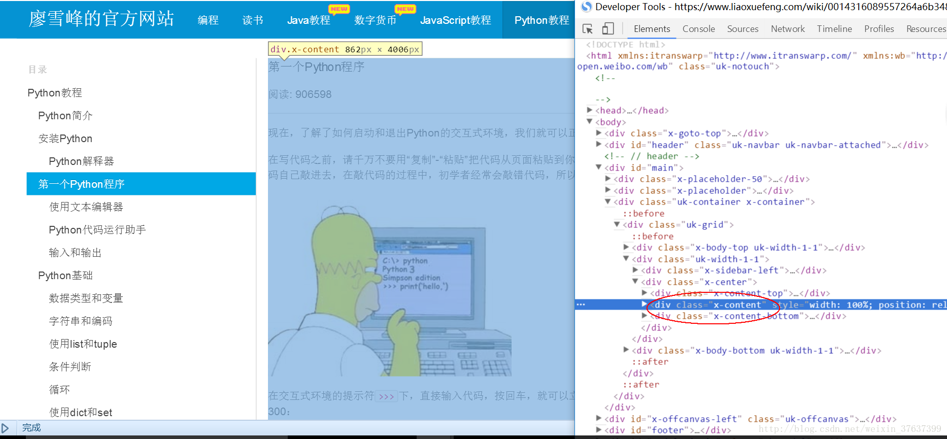Screen dimensions: 947x439
Task: Open the Resources tab
Action: point(926,29)
